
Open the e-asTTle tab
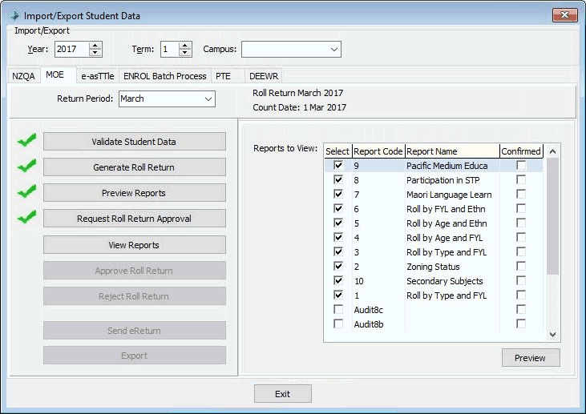[x=98, y=76]
